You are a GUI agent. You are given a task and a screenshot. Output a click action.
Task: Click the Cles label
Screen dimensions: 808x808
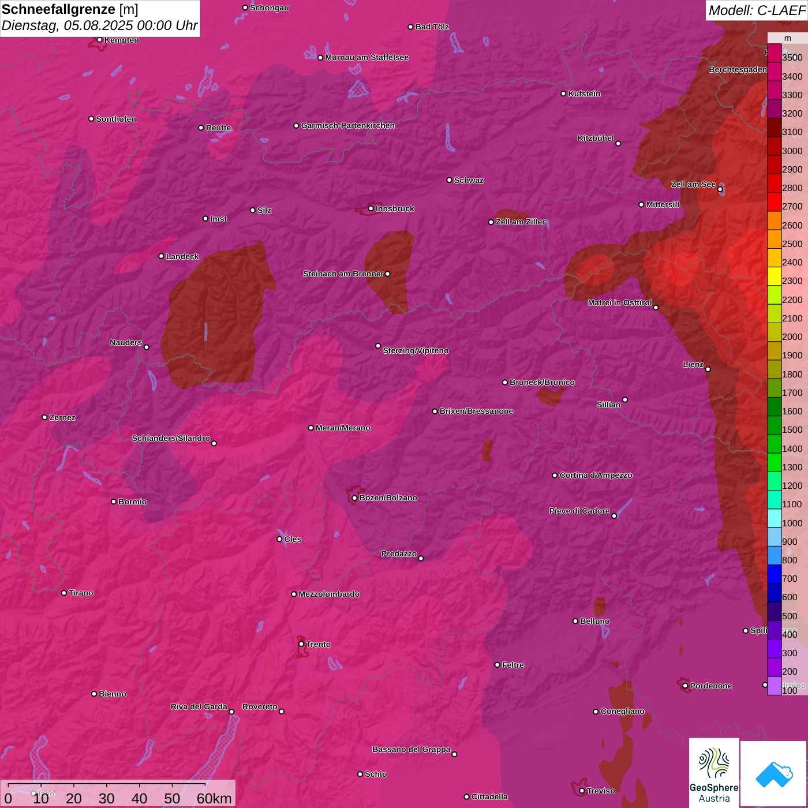pyautogui.click(x=293, y=539)
